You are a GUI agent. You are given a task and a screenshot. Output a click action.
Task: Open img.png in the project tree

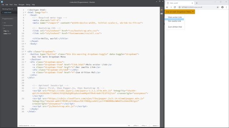6,31
